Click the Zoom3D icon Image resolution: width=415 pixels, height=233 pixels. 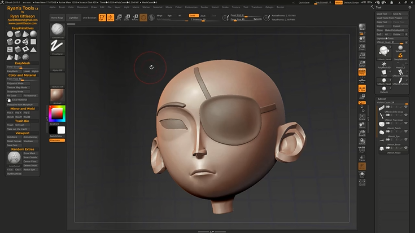point(362,133)
